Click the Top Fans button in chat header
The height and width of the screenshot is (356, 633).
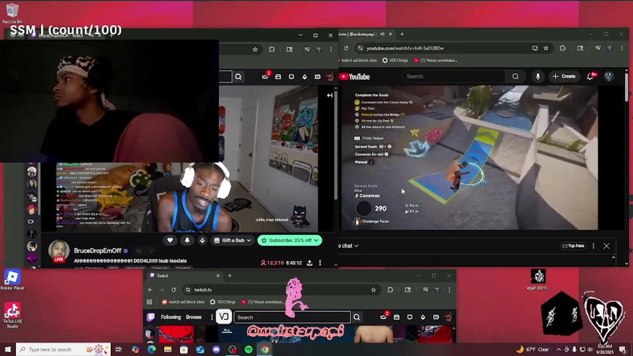pos(573,246)
